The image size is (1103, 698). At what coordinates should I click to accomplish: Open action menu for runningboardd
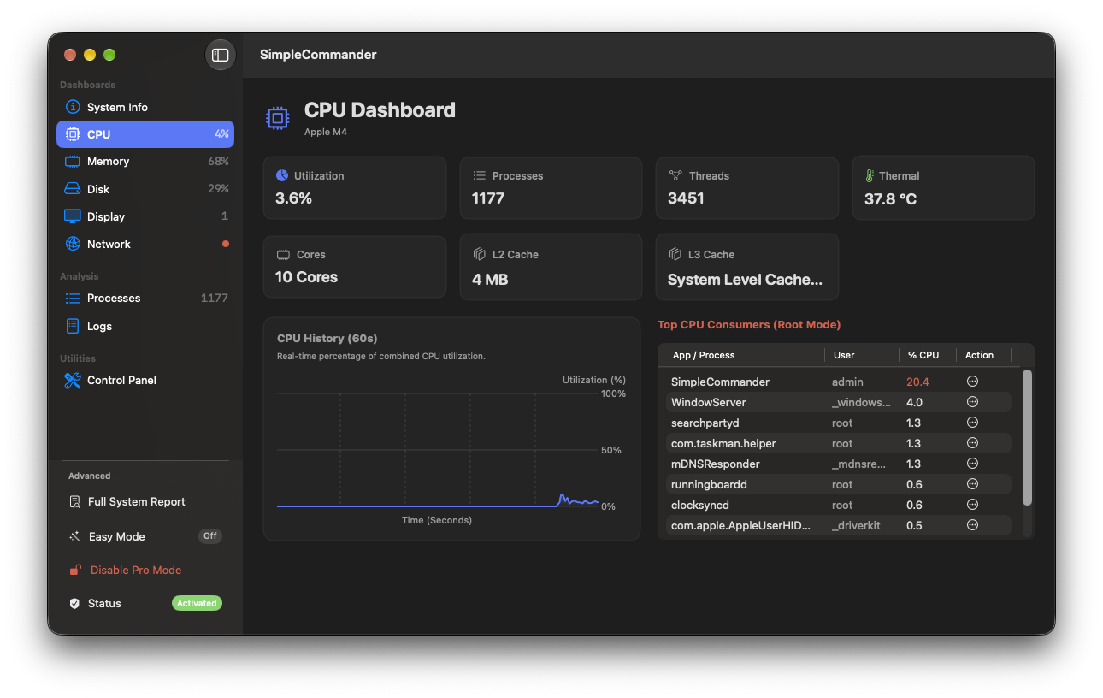(x=972, y=484)
